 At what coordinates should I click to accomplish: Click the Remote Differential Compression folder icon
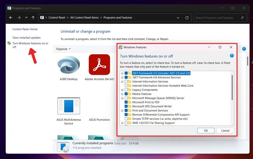tap(130, 114)
